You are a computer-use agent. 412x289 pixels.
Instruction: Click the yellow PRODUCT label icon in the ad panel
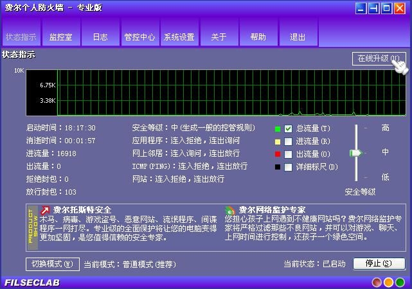tap(33, 225)
